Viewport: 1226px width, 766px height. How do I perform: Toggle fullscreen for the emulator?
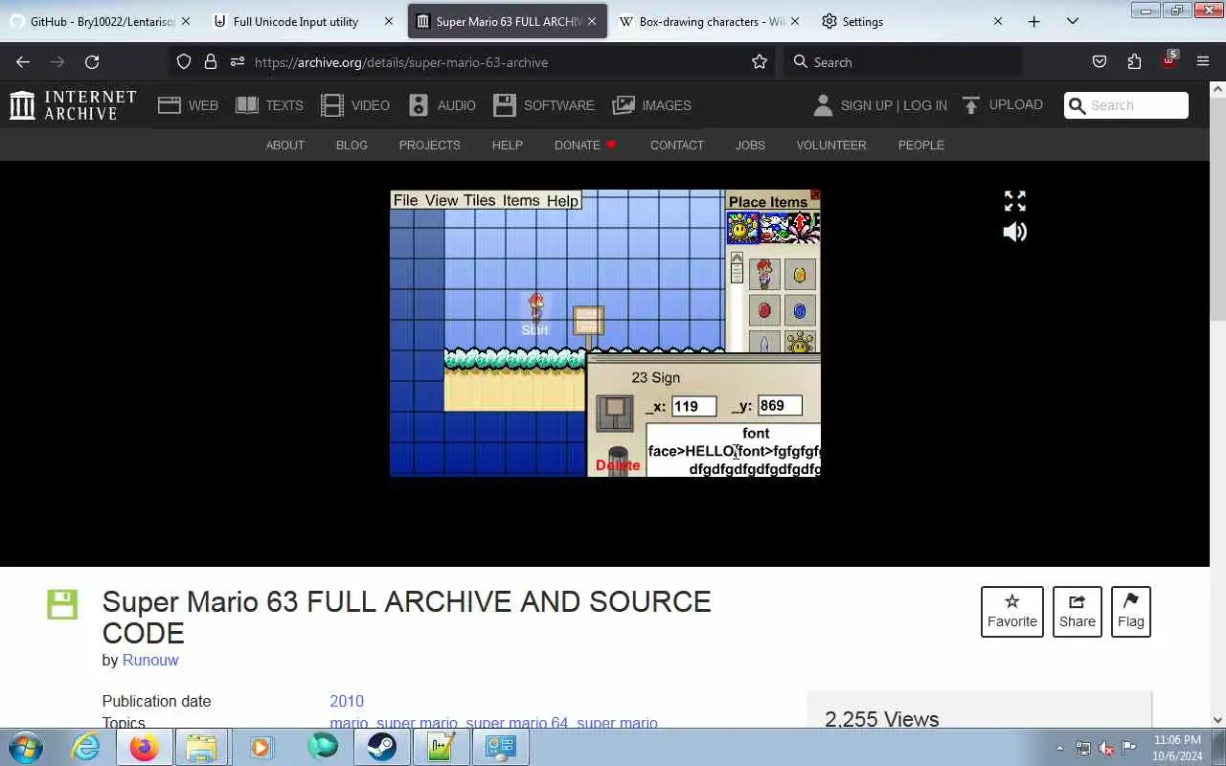point(1014,201)
